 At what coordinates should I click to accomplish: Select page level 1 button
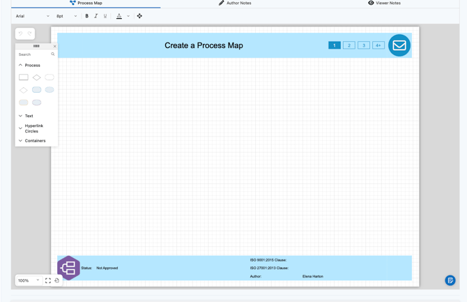tap(335, 45)
